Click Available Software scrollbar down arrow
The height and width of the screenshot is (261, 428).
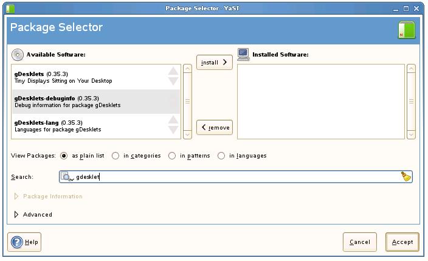coord(187,134)
